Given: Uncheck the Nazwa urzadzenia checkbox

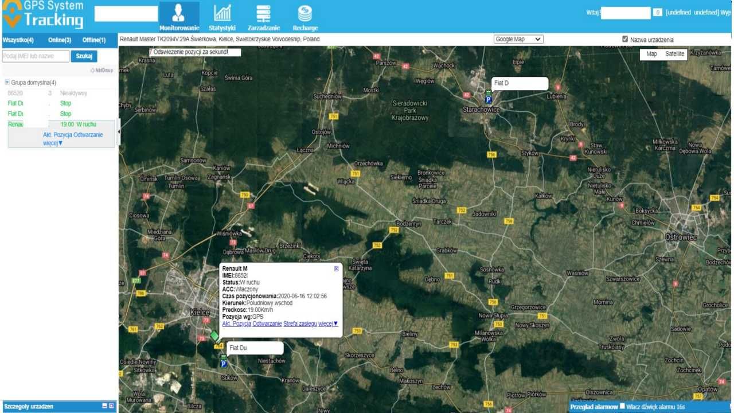Looking at the screenshot, I should click(x=625, y=40).
